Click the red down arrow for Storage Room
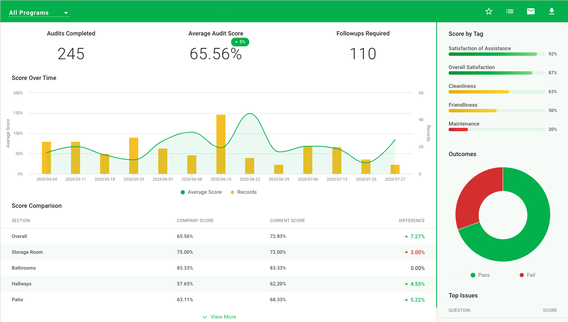568x322 pixels. point(406,252)
